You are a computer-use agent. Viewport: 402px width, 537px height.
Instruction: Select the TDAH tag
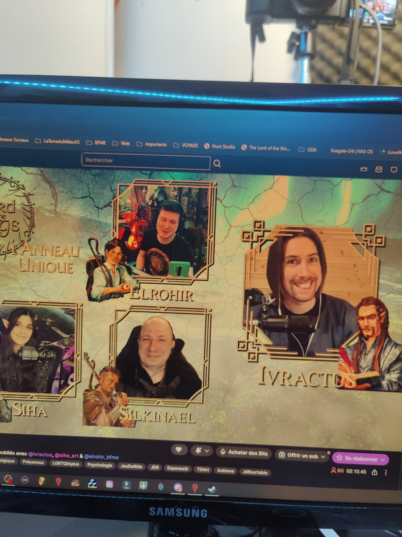[x=203, y=469]
